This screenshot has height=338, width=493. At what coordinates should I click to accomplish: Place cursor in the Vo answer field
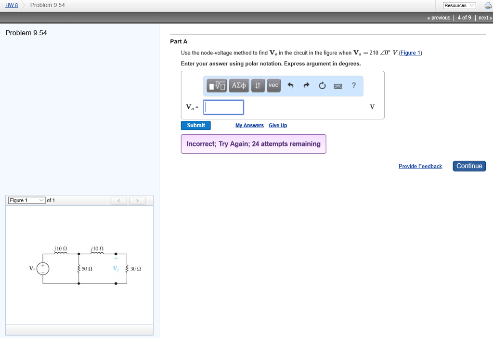(x=223, y=107)
